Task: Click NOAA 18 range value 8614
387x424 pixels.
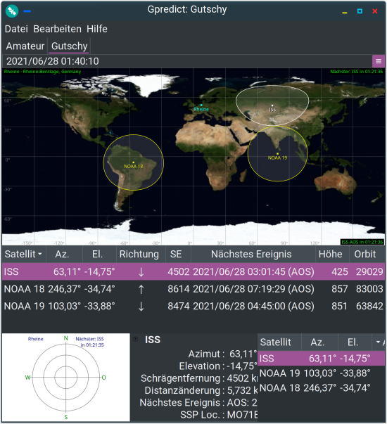Action: [179, 289]
